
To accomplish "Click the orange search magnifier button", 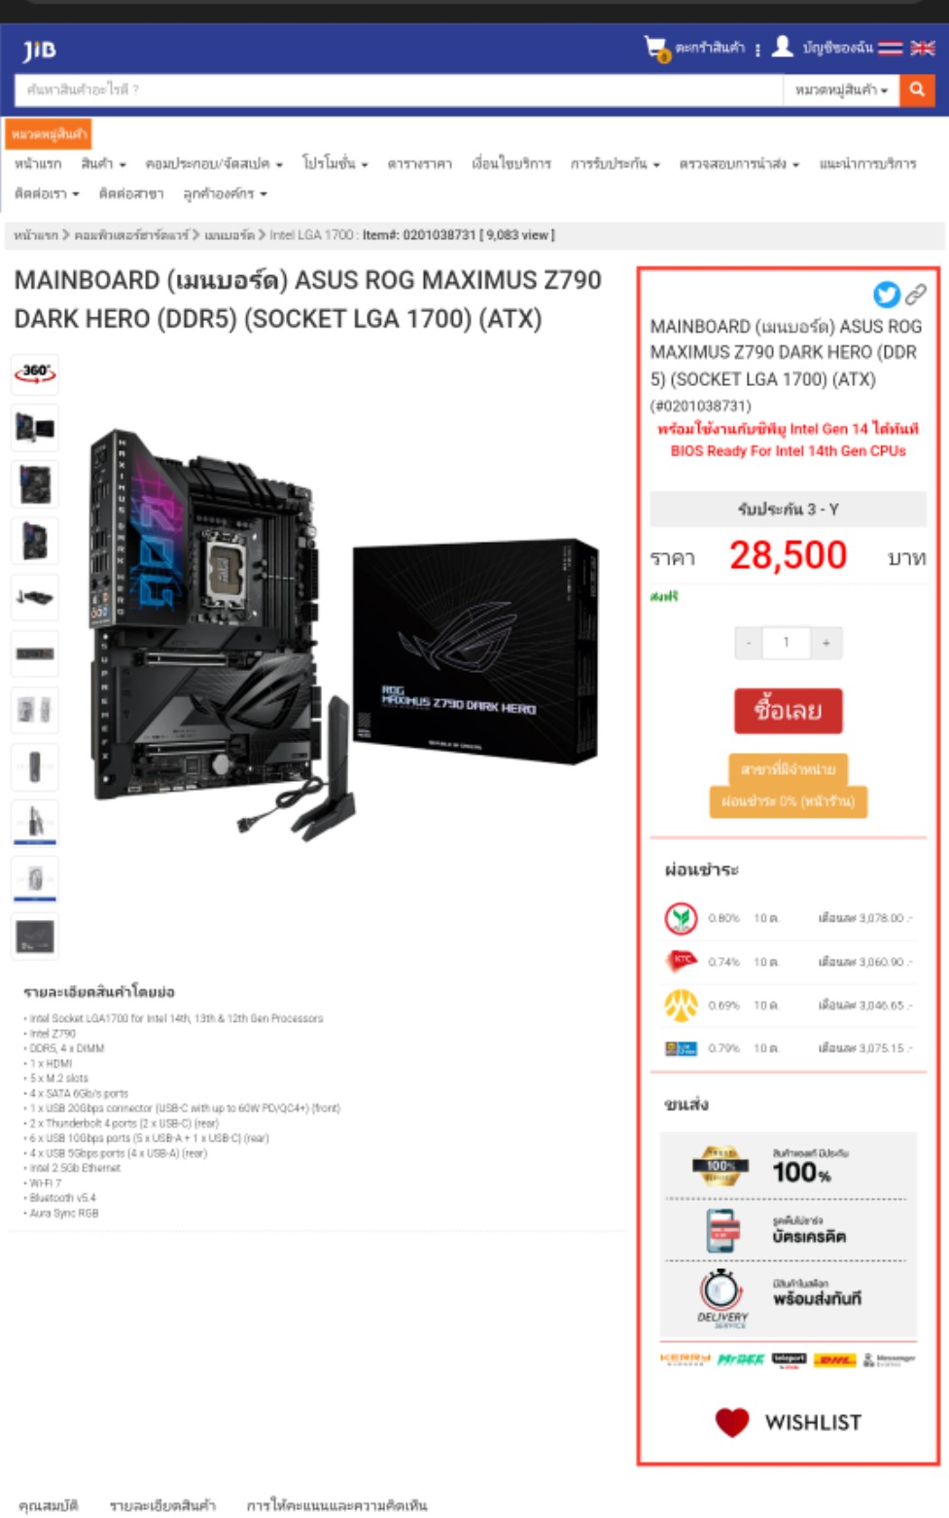I will click(x=916, y=89).
